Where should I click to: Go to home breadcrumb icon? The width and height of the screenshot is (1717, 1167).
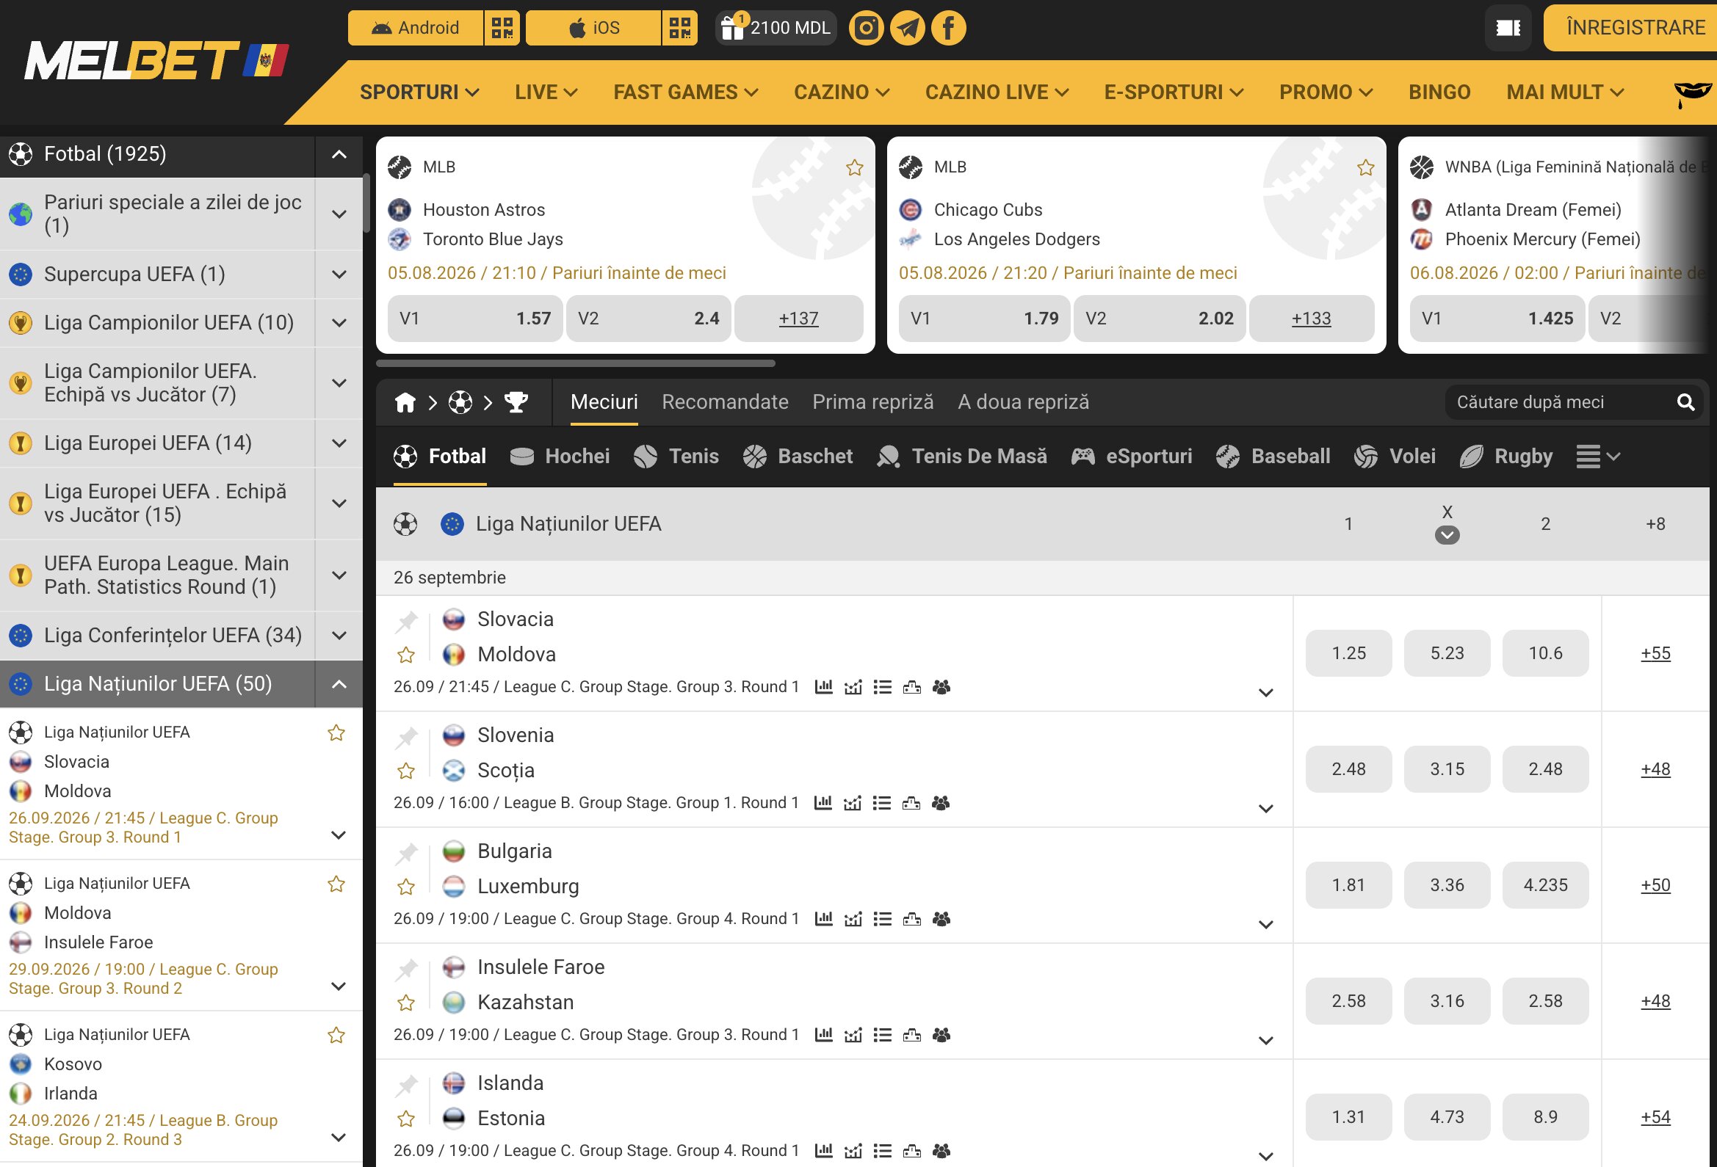[405, 402]
